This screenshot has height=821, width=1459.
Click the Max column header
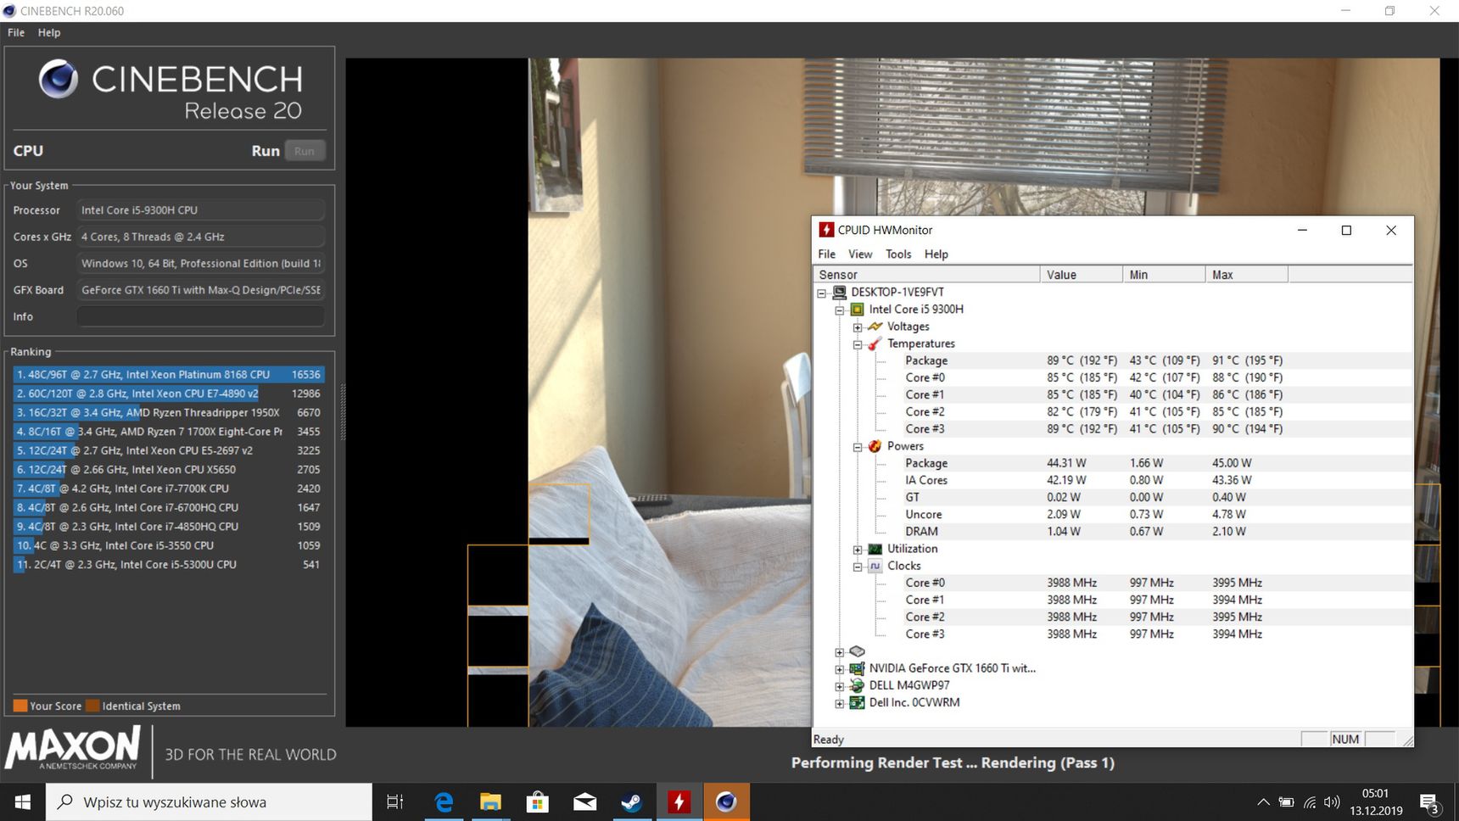[1246, 275]
